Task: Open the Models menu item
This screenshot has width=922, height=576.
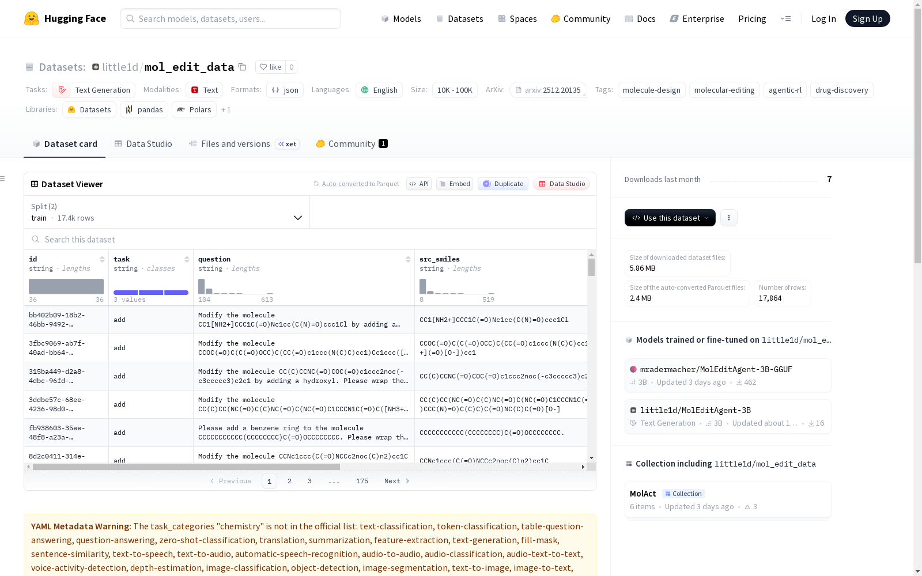Action: click(x=401, y=18)
